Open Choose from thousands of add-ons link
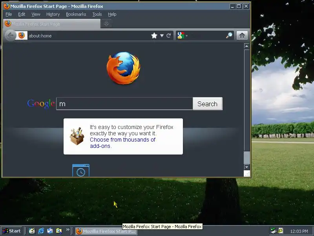Image resolution: width=314 pixels, height=236 pixels. [x=122, y=143]
